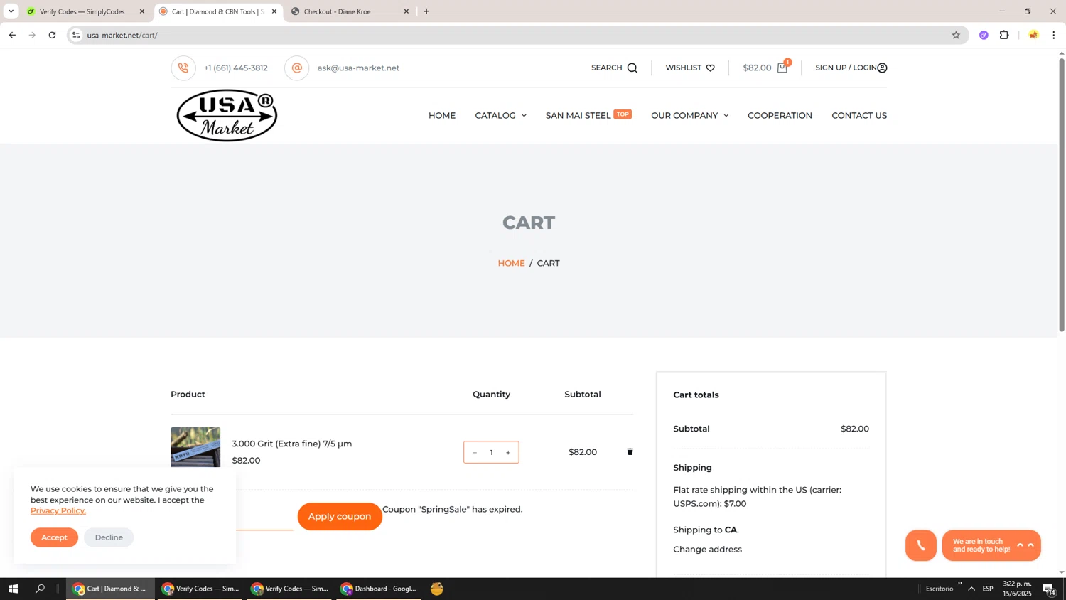Expand the OUR COMPANY dropdown
This screenshot has width=1066, height=600.
[689, 115]
